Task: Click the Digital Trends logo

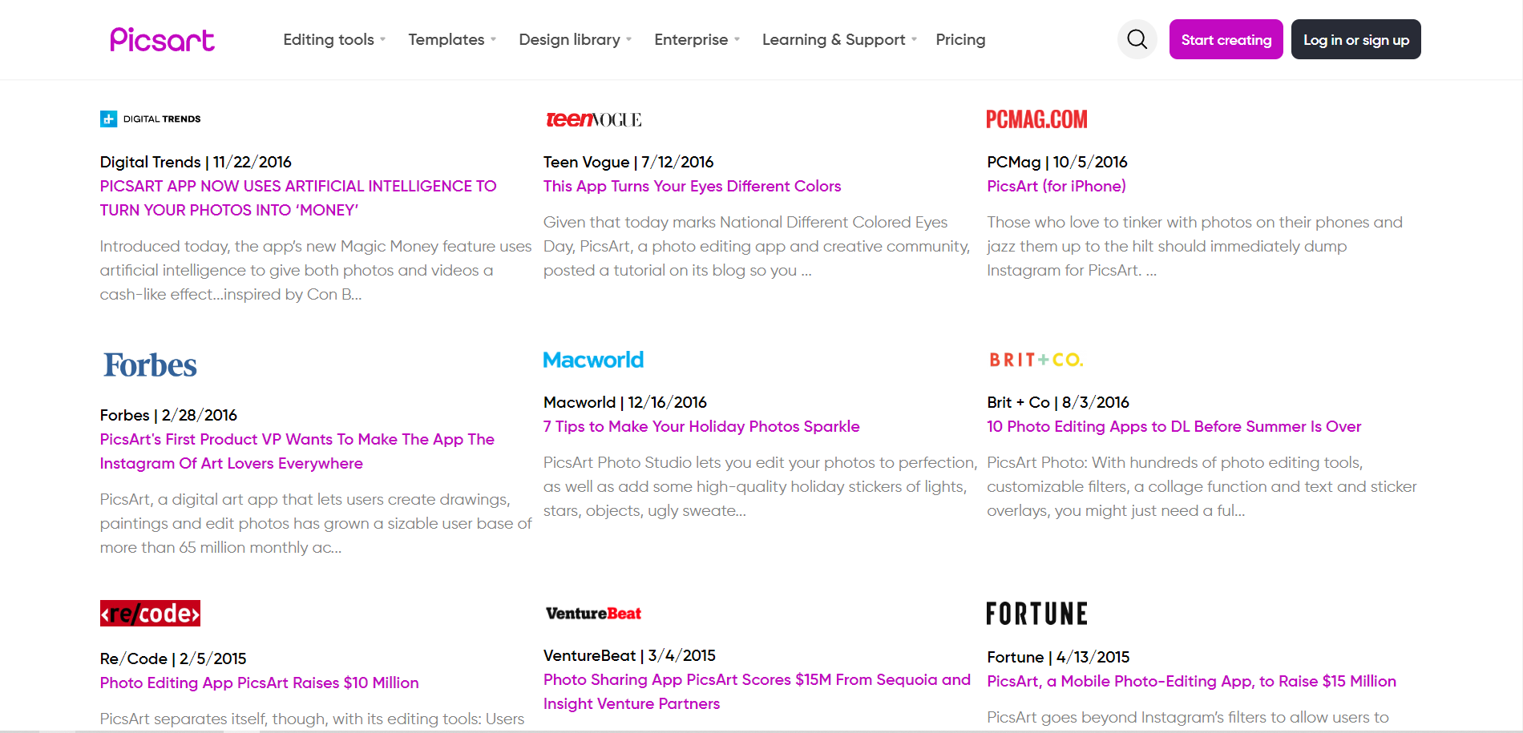Action: [151, 119]
